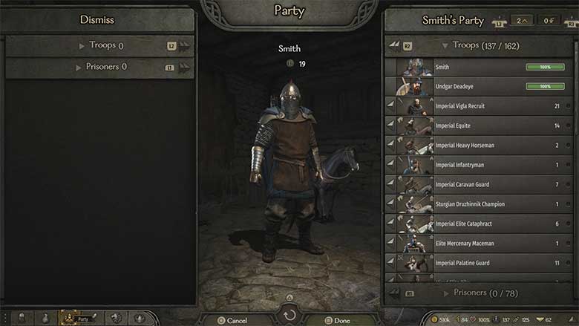Open the Clan lion icon
This screenshot has width=579, height=326.
point(116,318)
